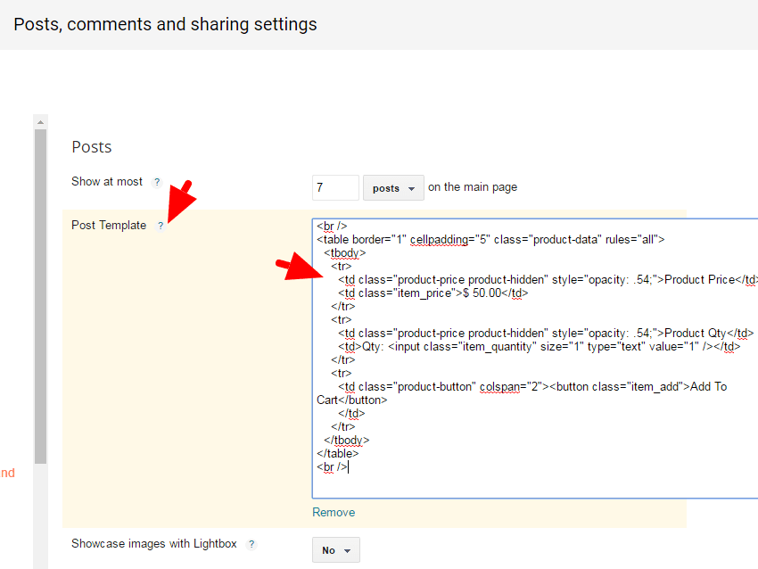This screenshot has height=569, width=758.
Task: Click the Show at most label
Action: pyautogui.click(x=107, y=182)
